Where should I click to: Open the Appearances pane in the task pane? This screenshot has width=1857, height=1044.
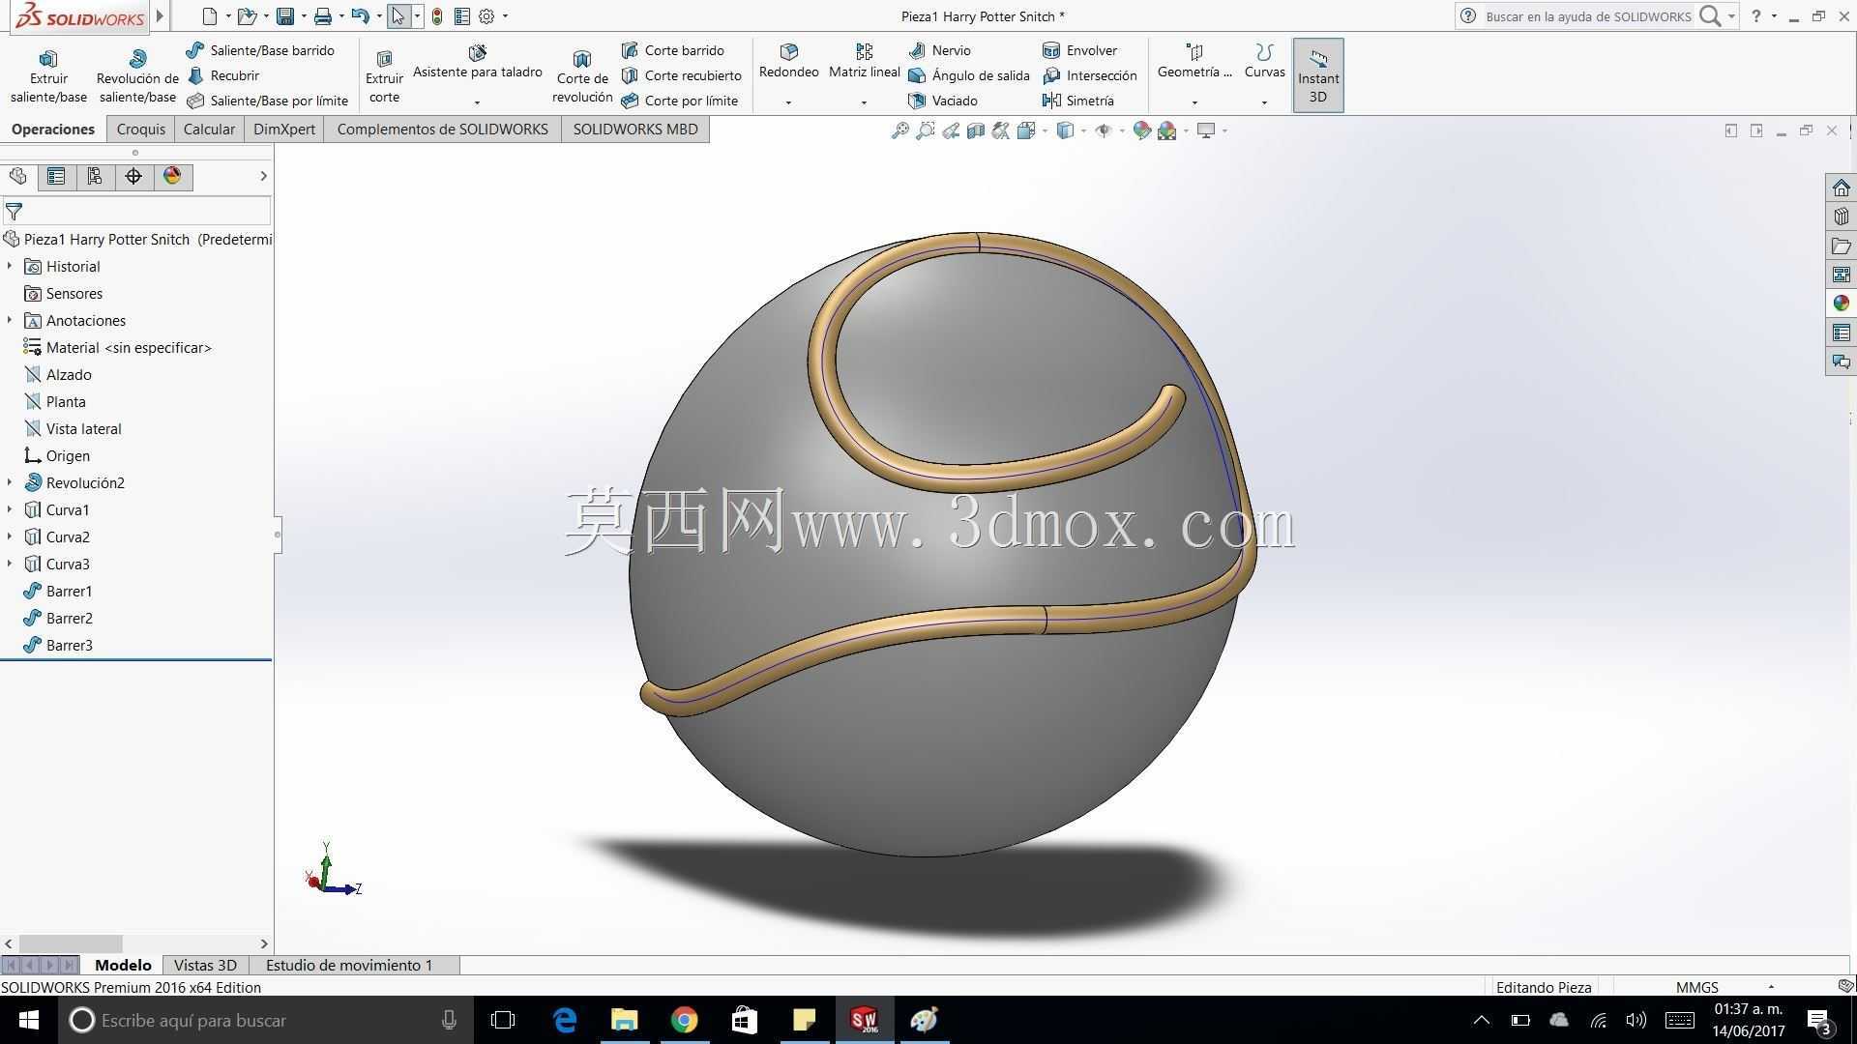tap(1841, 304)
